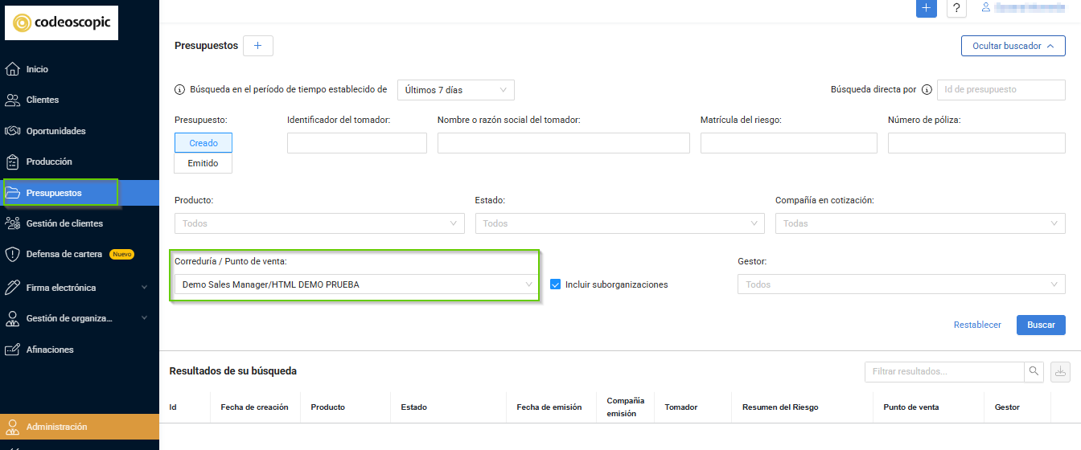Viewport: 1081px width, 450px height.
Task: Click the Número de póliza field
Action: [976, 143]
